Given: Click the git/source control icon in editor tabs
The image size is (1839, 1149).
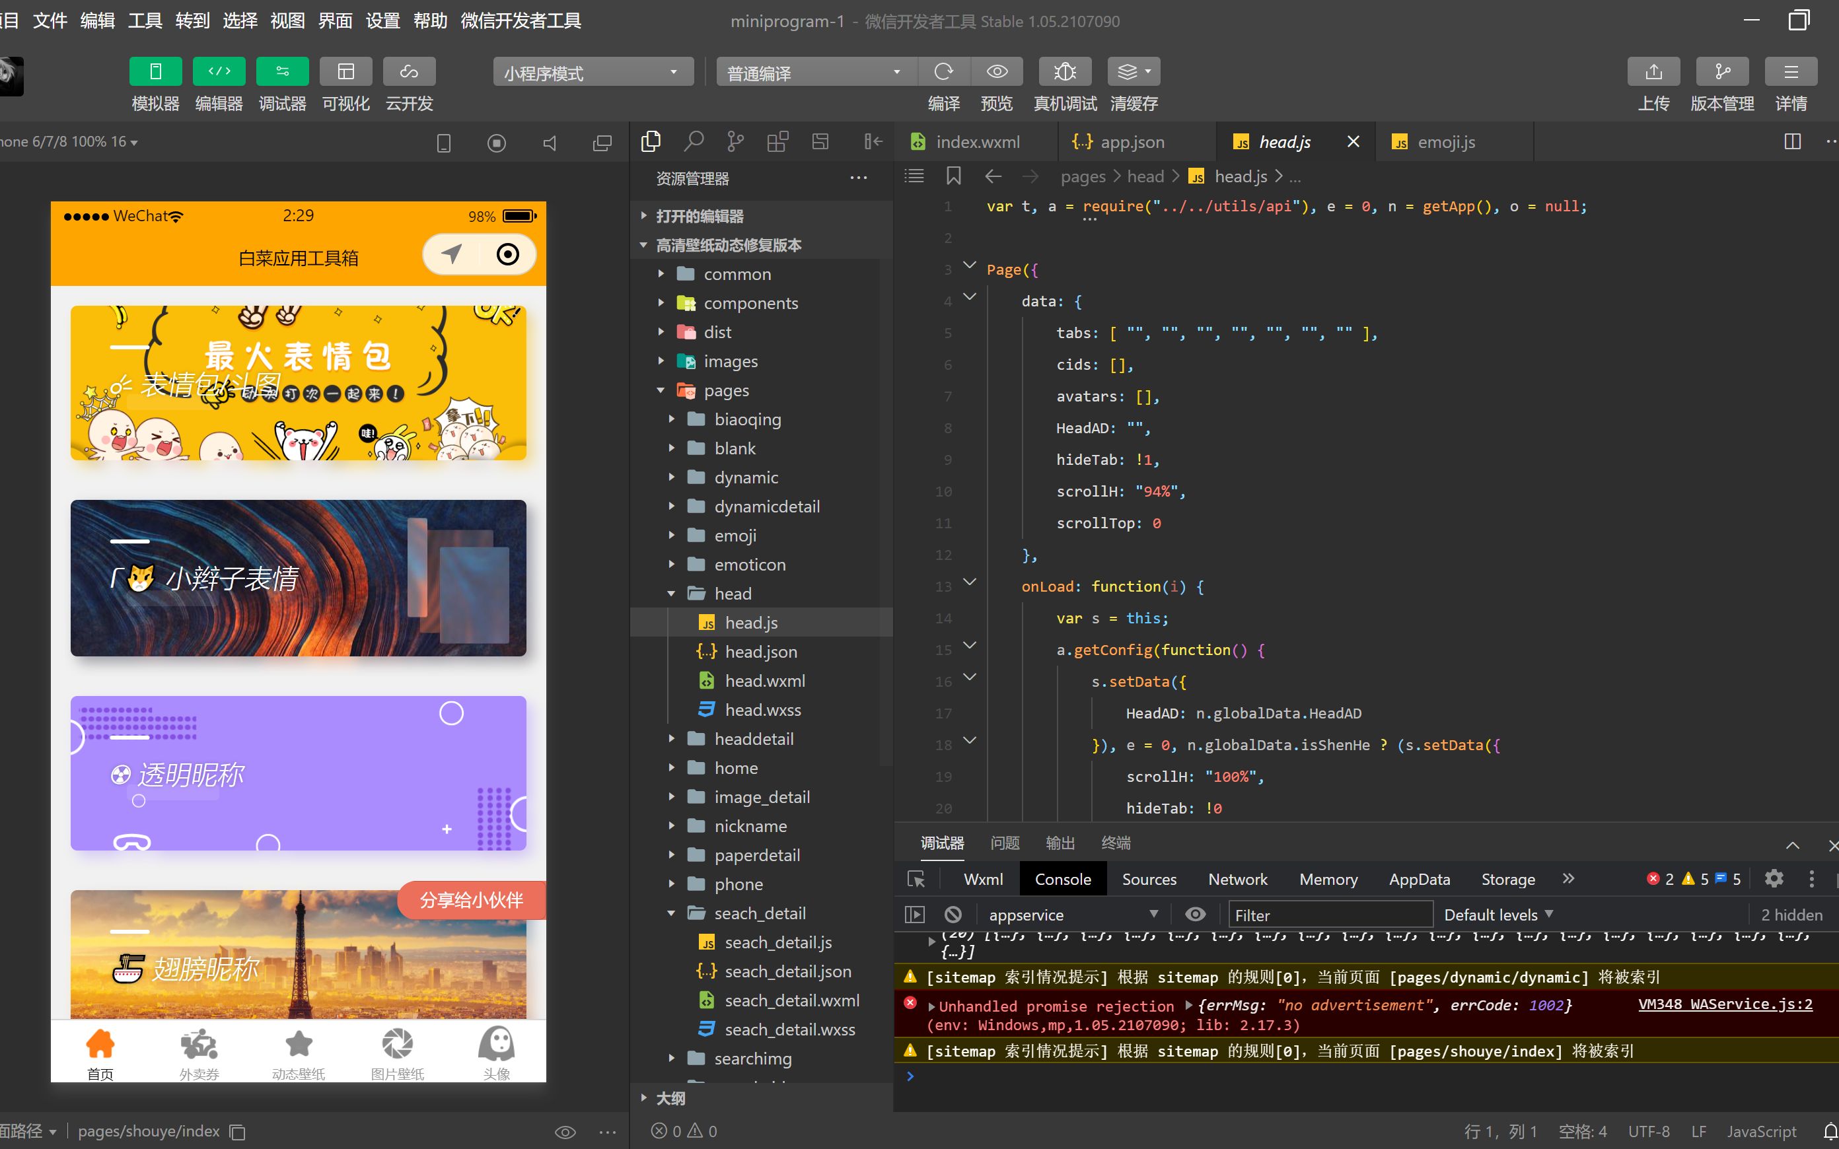Looking at the screenshot, I should [x=736, y=140].
